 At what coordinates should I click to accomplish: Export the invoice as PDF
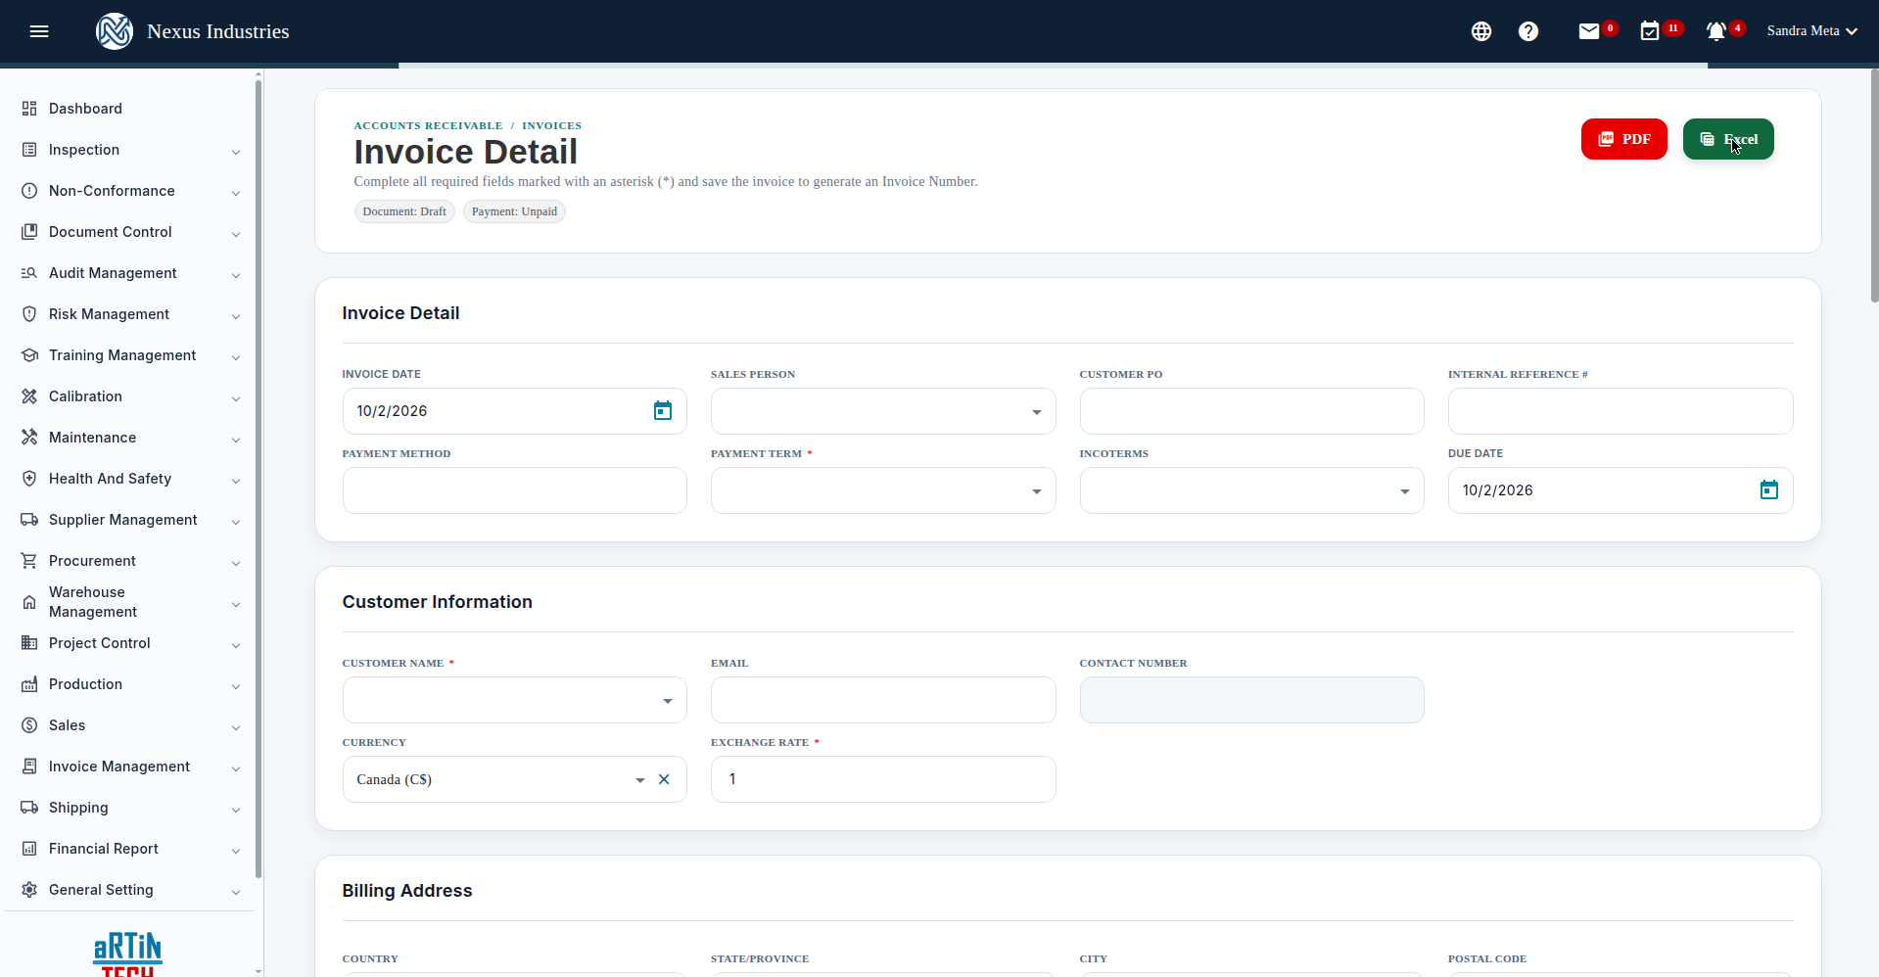[x=1624, y=139]
